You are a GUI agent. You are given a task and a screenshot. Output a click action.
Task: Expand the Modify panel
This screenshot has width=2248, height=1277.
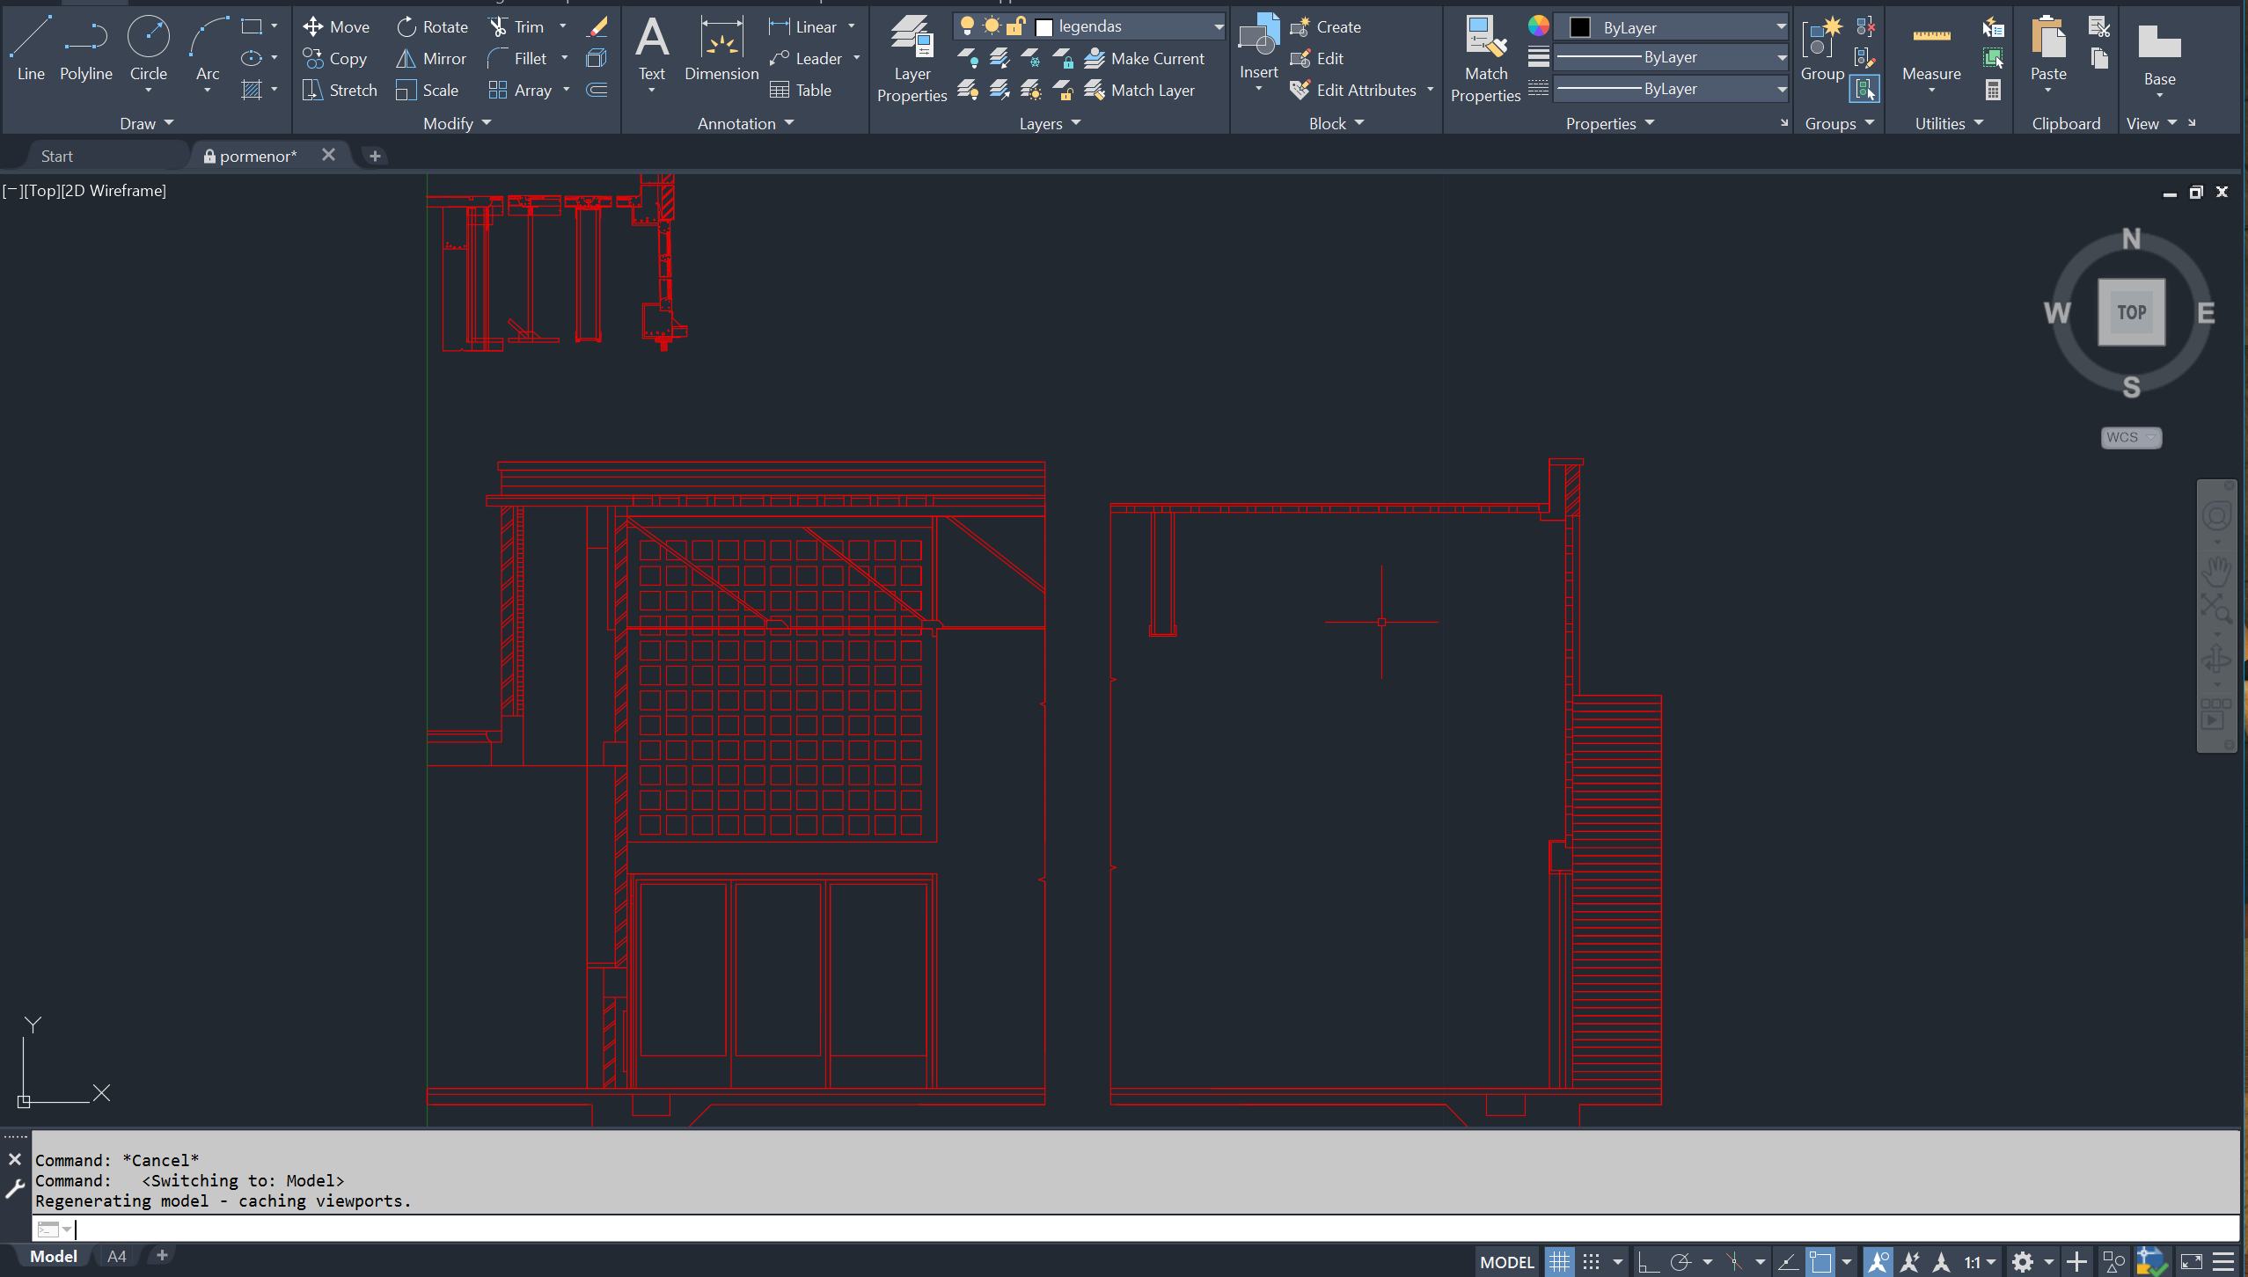456,123
